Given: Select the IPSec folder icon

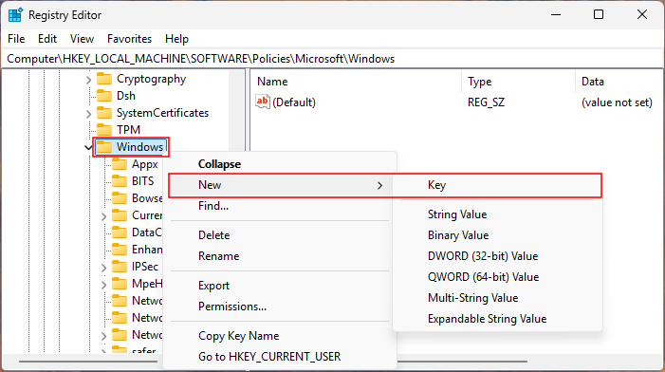Looking at the screenshot, I should [120, 267].
